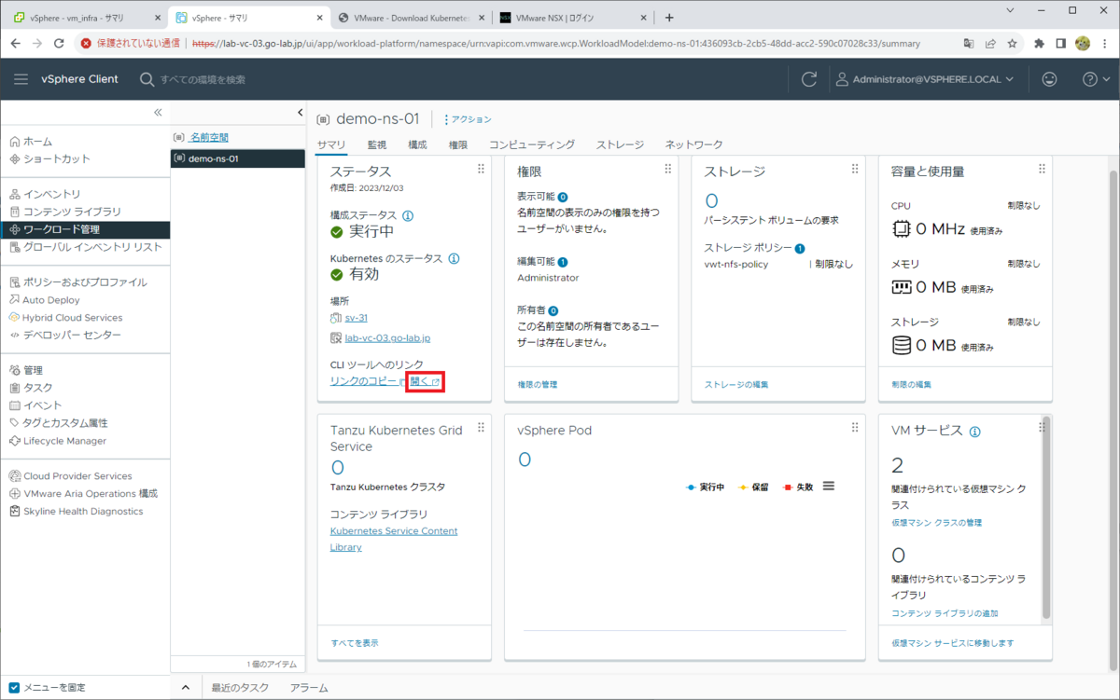
Task: Open Kubernetes Service Content Library link
Action: [x=394, y=539]
